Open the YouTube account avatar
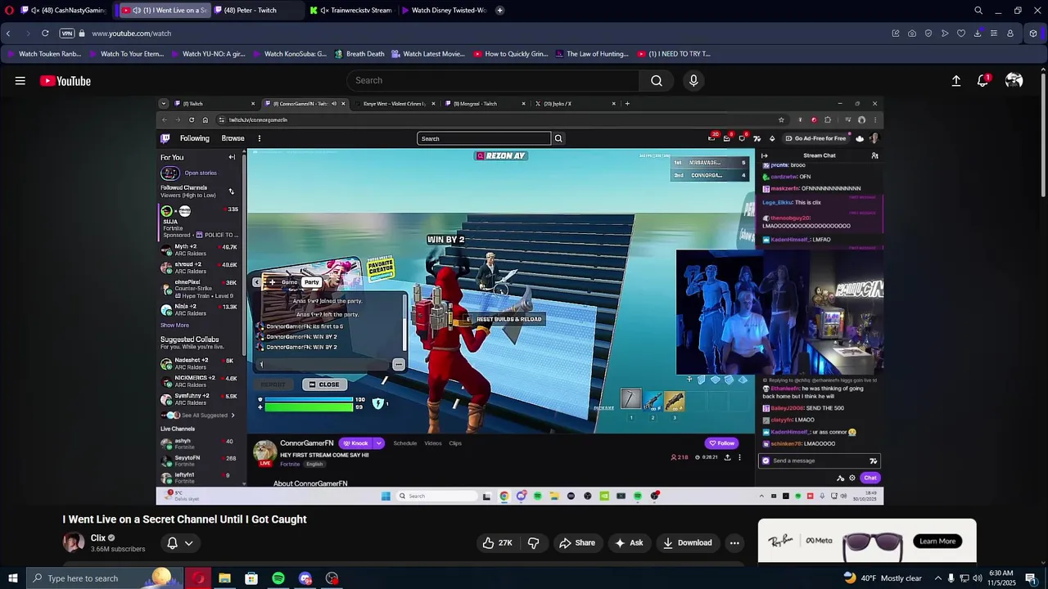The width and height of the screenshot is (1048, 589). (1014, 81)
